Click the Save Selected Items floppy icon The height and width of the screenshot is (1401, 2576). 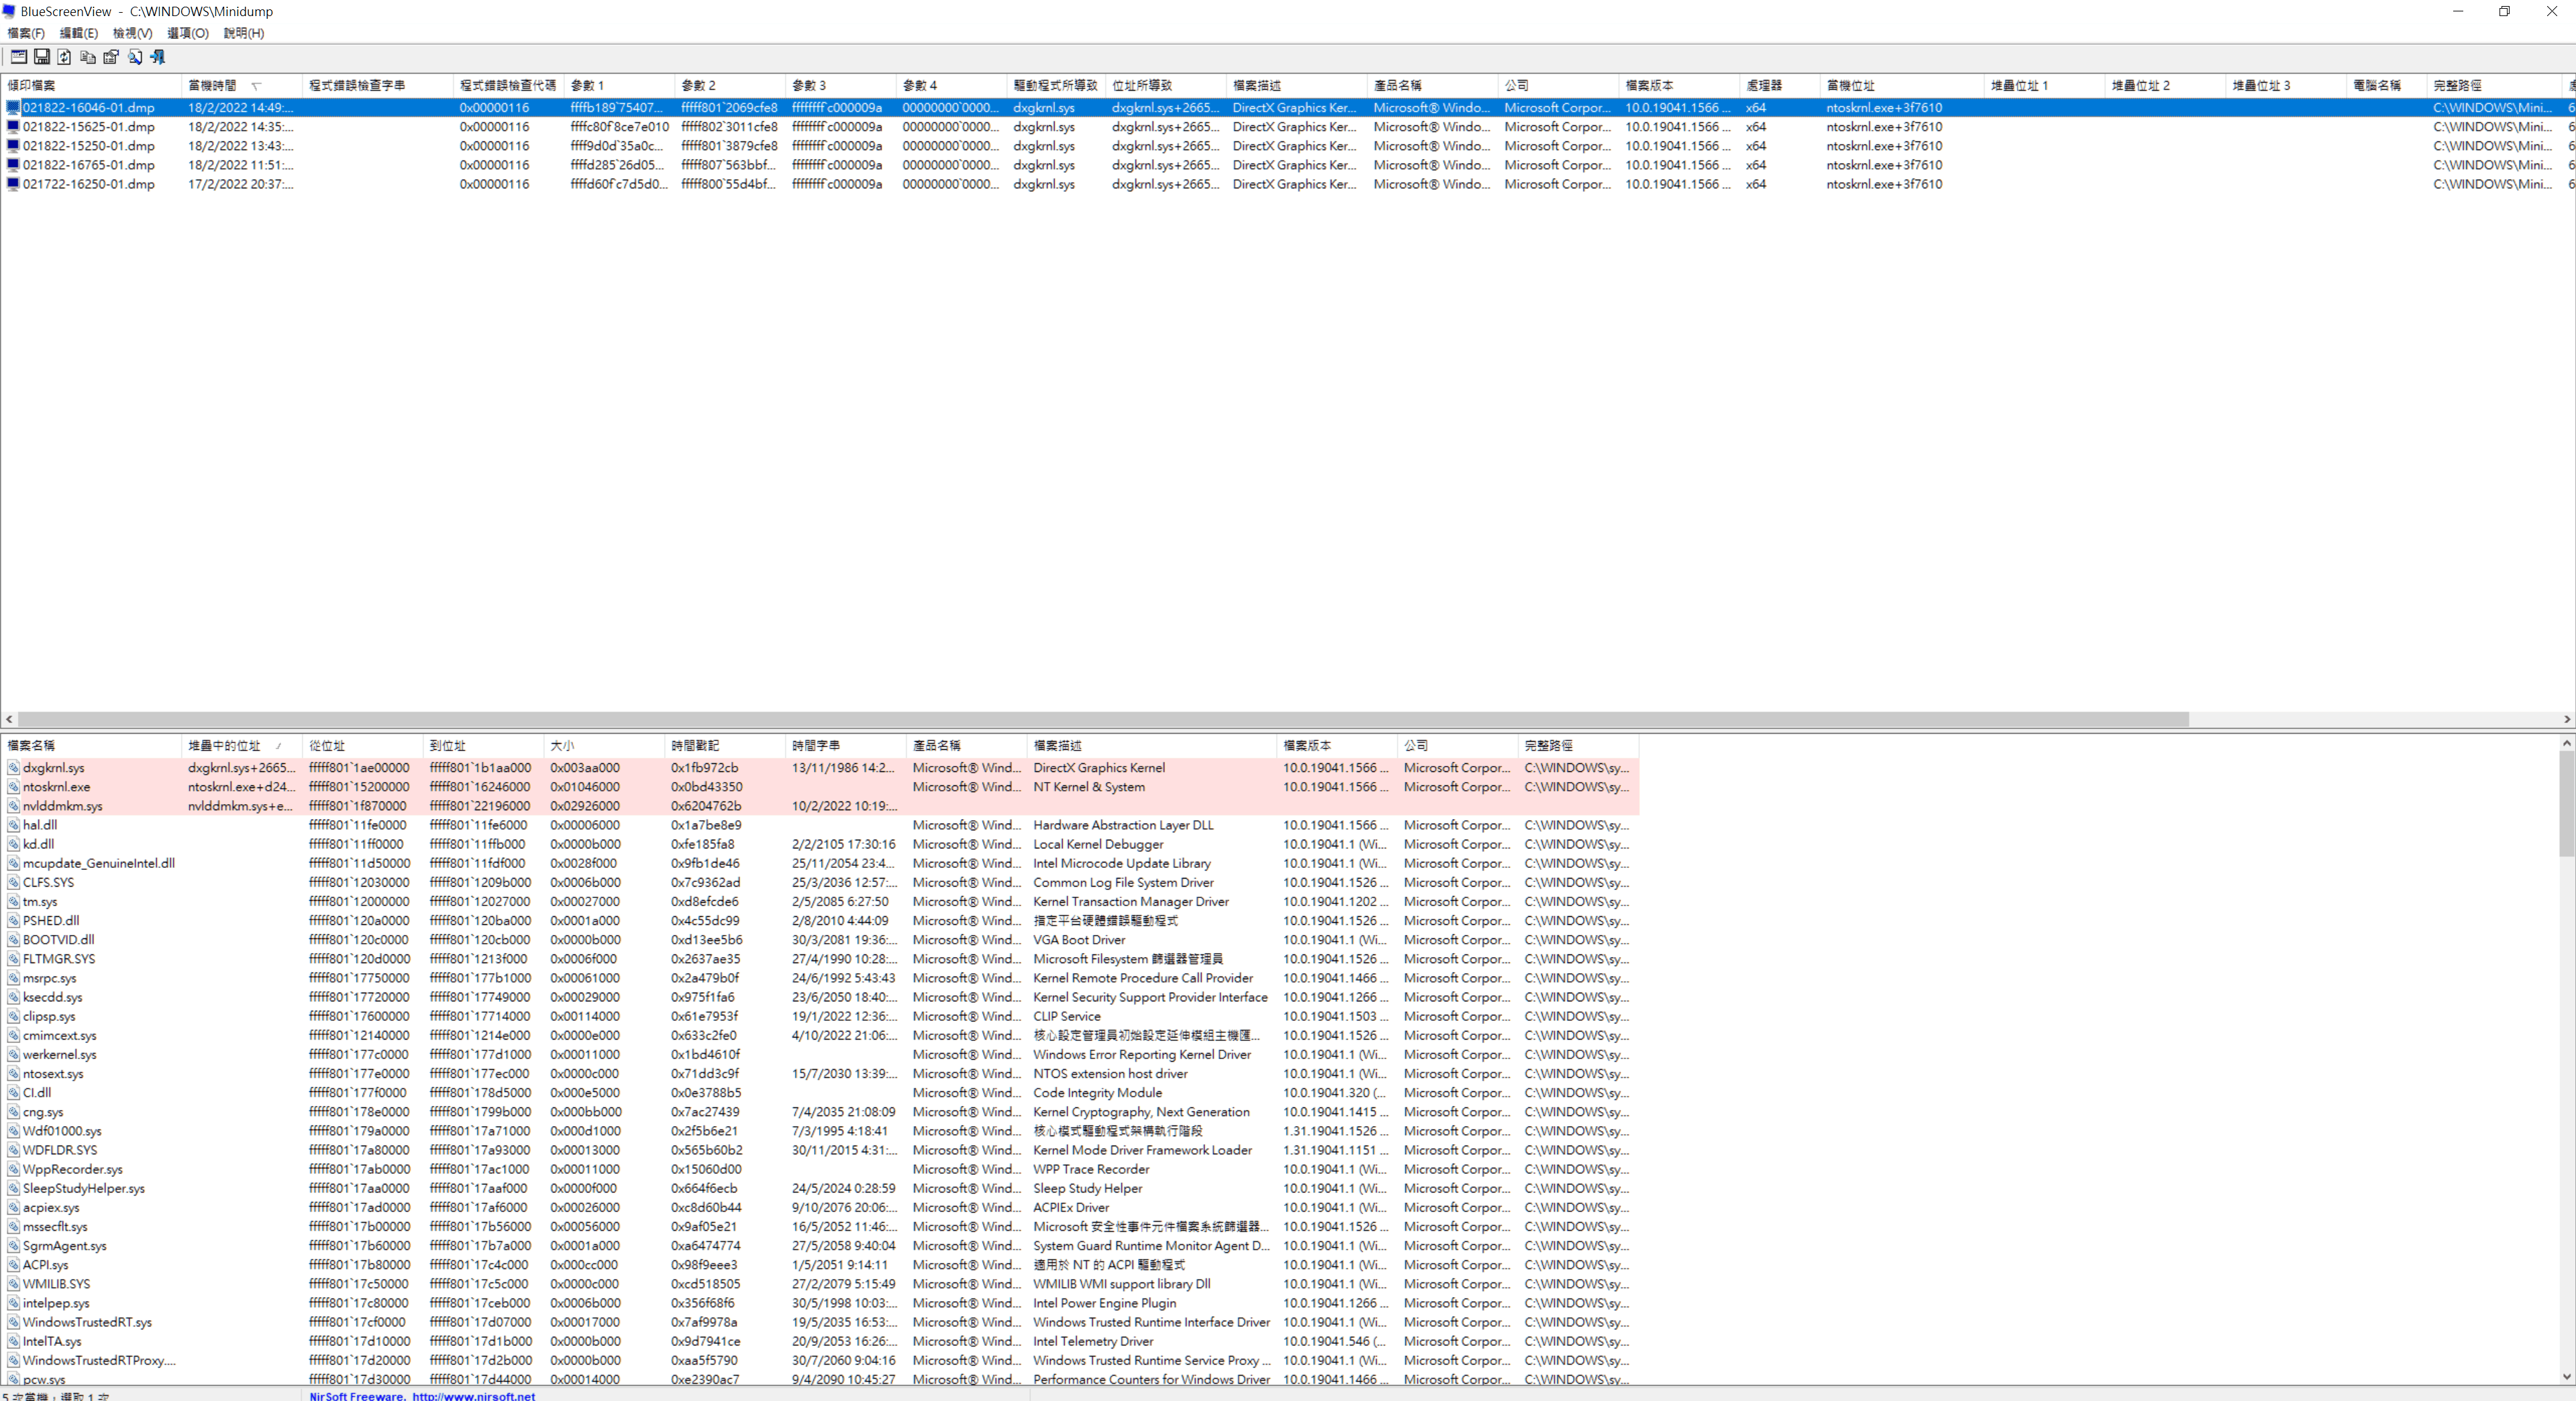tap(42, 57)
